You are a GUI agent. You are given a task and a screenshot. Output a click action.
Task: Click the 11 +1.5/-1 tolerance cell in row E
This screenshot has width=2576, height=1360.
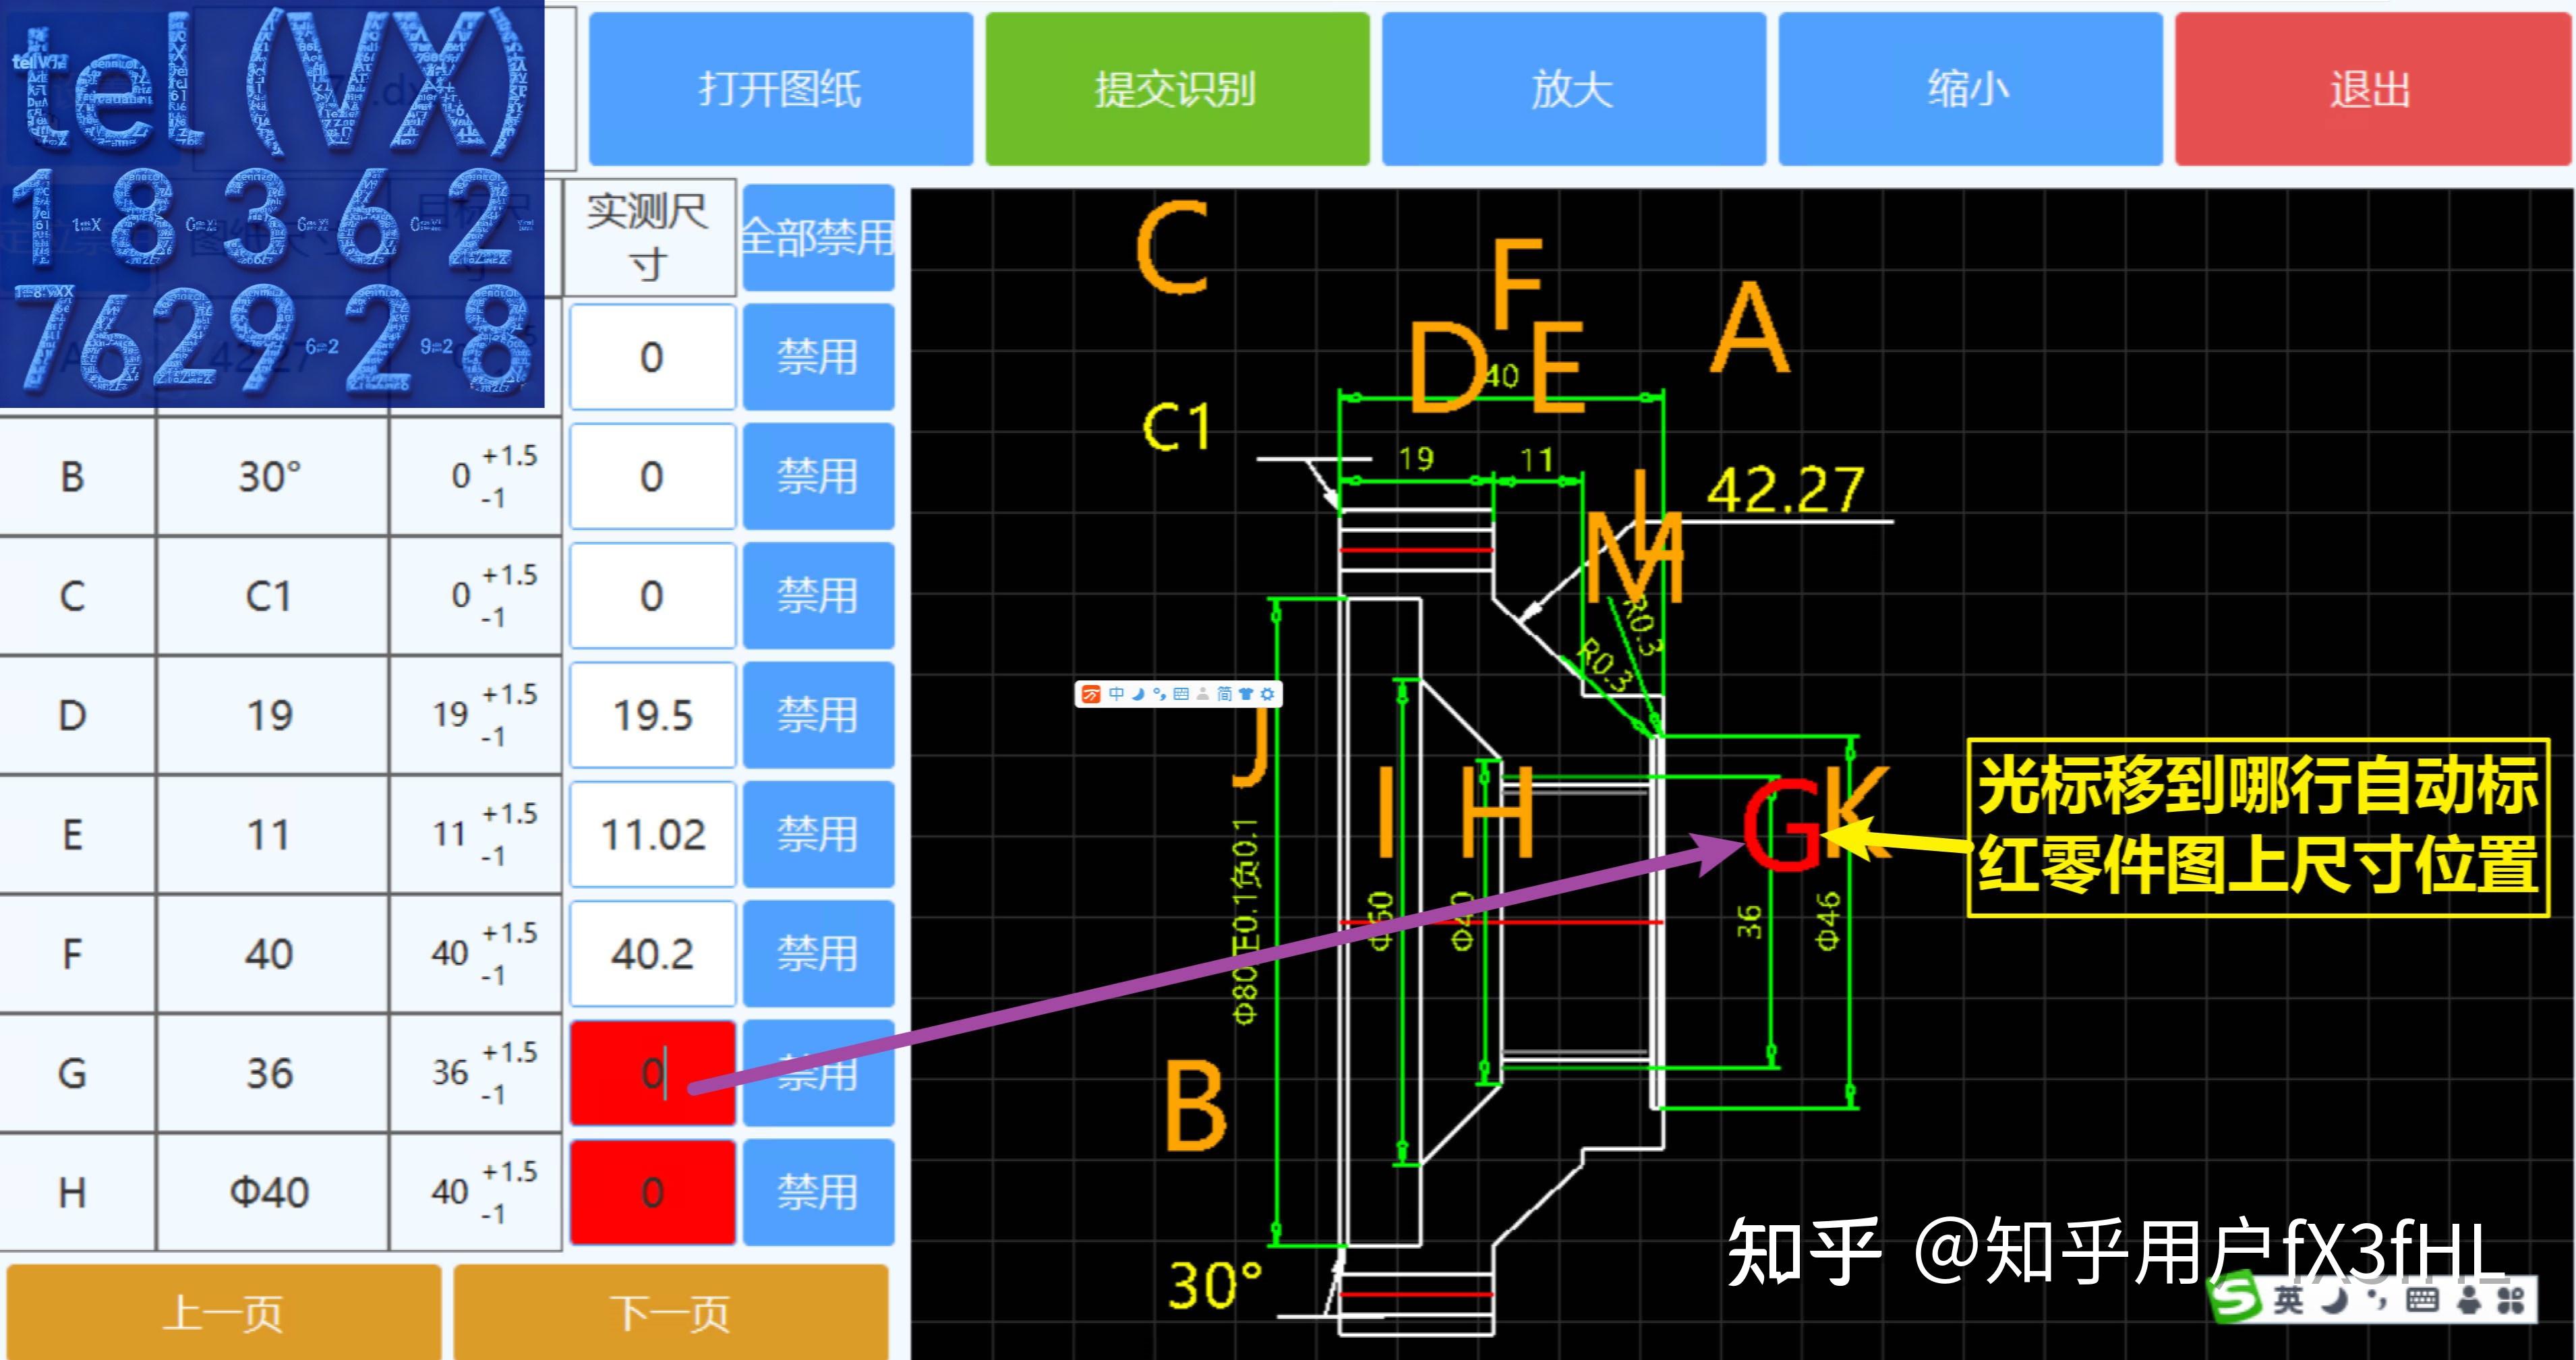476,834
